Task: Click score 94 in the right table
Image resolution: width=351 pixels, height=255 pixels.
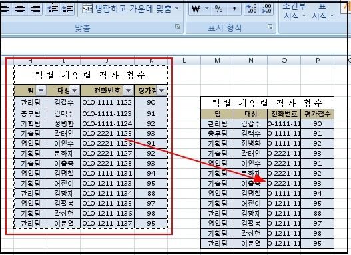Action: (x=317, y=193)
